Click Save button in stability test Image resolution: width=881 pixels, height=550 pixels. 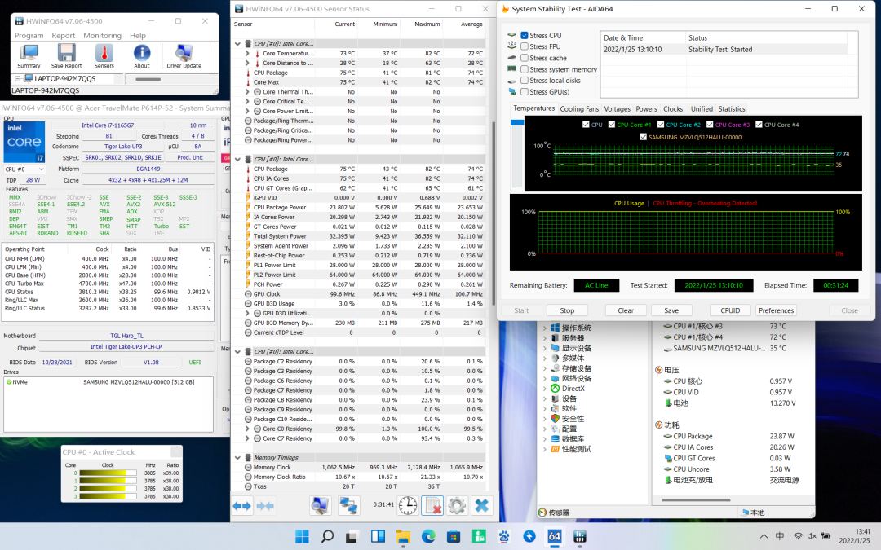coord(671,310)
